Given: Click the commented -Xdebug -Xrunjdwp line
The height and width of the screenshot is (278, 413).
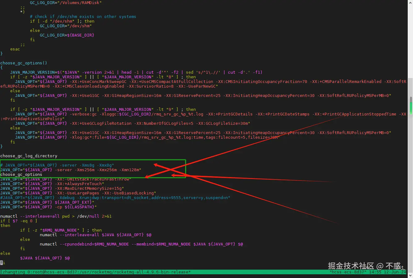Looking at the screenshot, I should (x=115, y=198).
